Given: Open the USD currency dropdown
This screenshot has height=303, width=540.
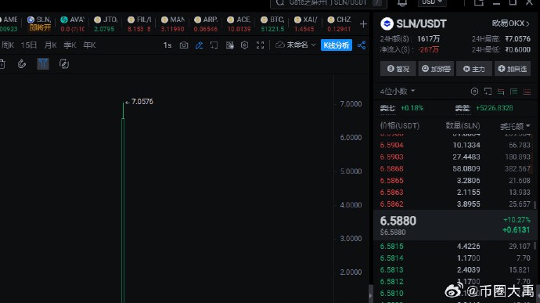Looking at the screenshot, I should click(x=432, y=3).
